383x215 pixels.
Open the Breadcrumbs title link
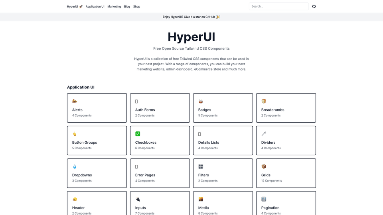coord(272,110)
